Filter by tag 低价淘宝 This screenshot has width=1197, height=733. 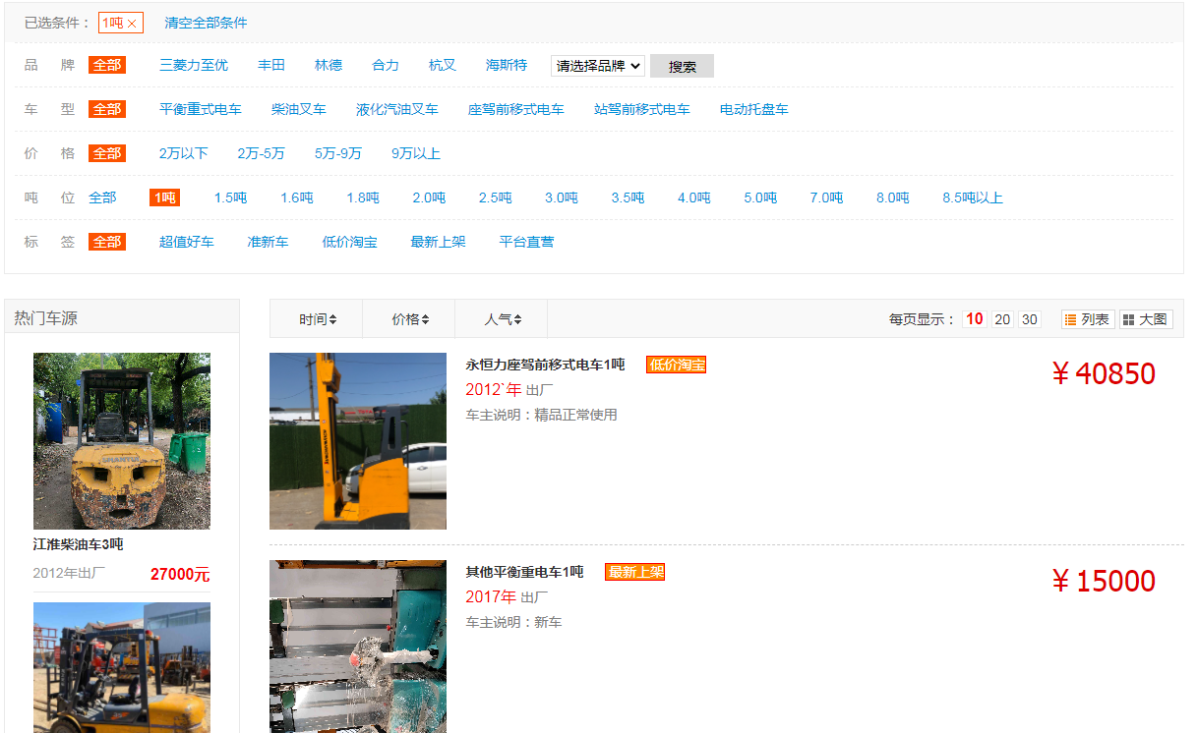pyautogui.click(x=350, y=242)
